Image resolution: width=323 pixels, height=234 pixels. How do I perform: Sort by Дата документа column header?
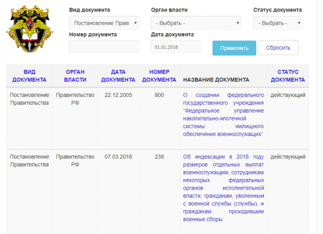(118, 76)
